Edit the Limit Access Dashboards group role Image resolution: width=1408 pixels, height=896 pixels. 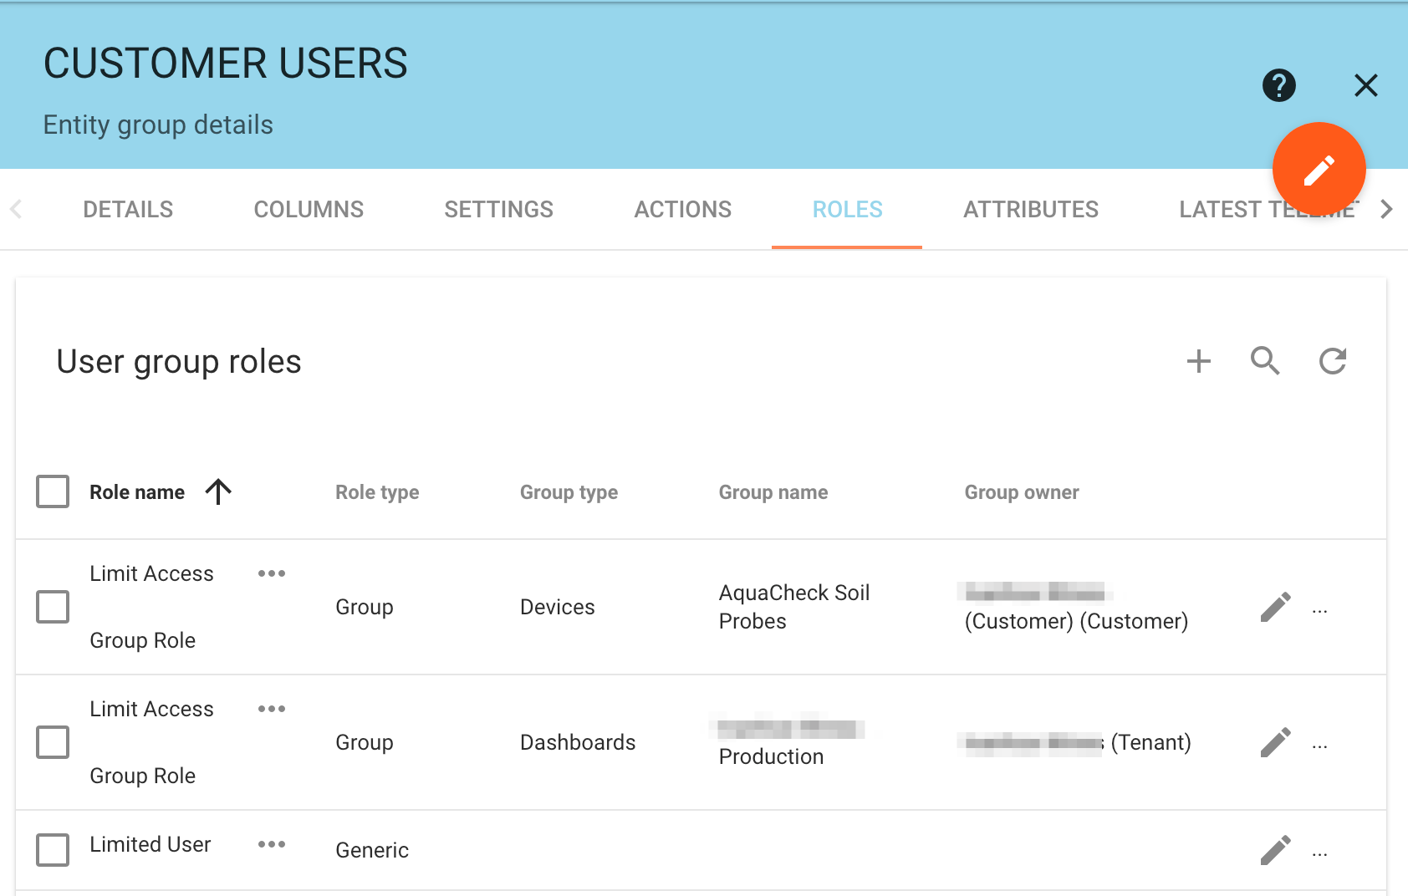(1275, 742)
